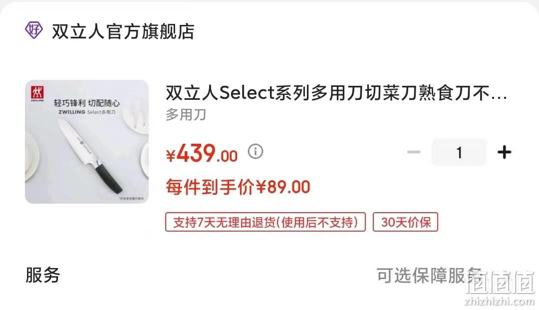Select the 多用刀 specification text
The image size is (539, 310).
[186, 115]
